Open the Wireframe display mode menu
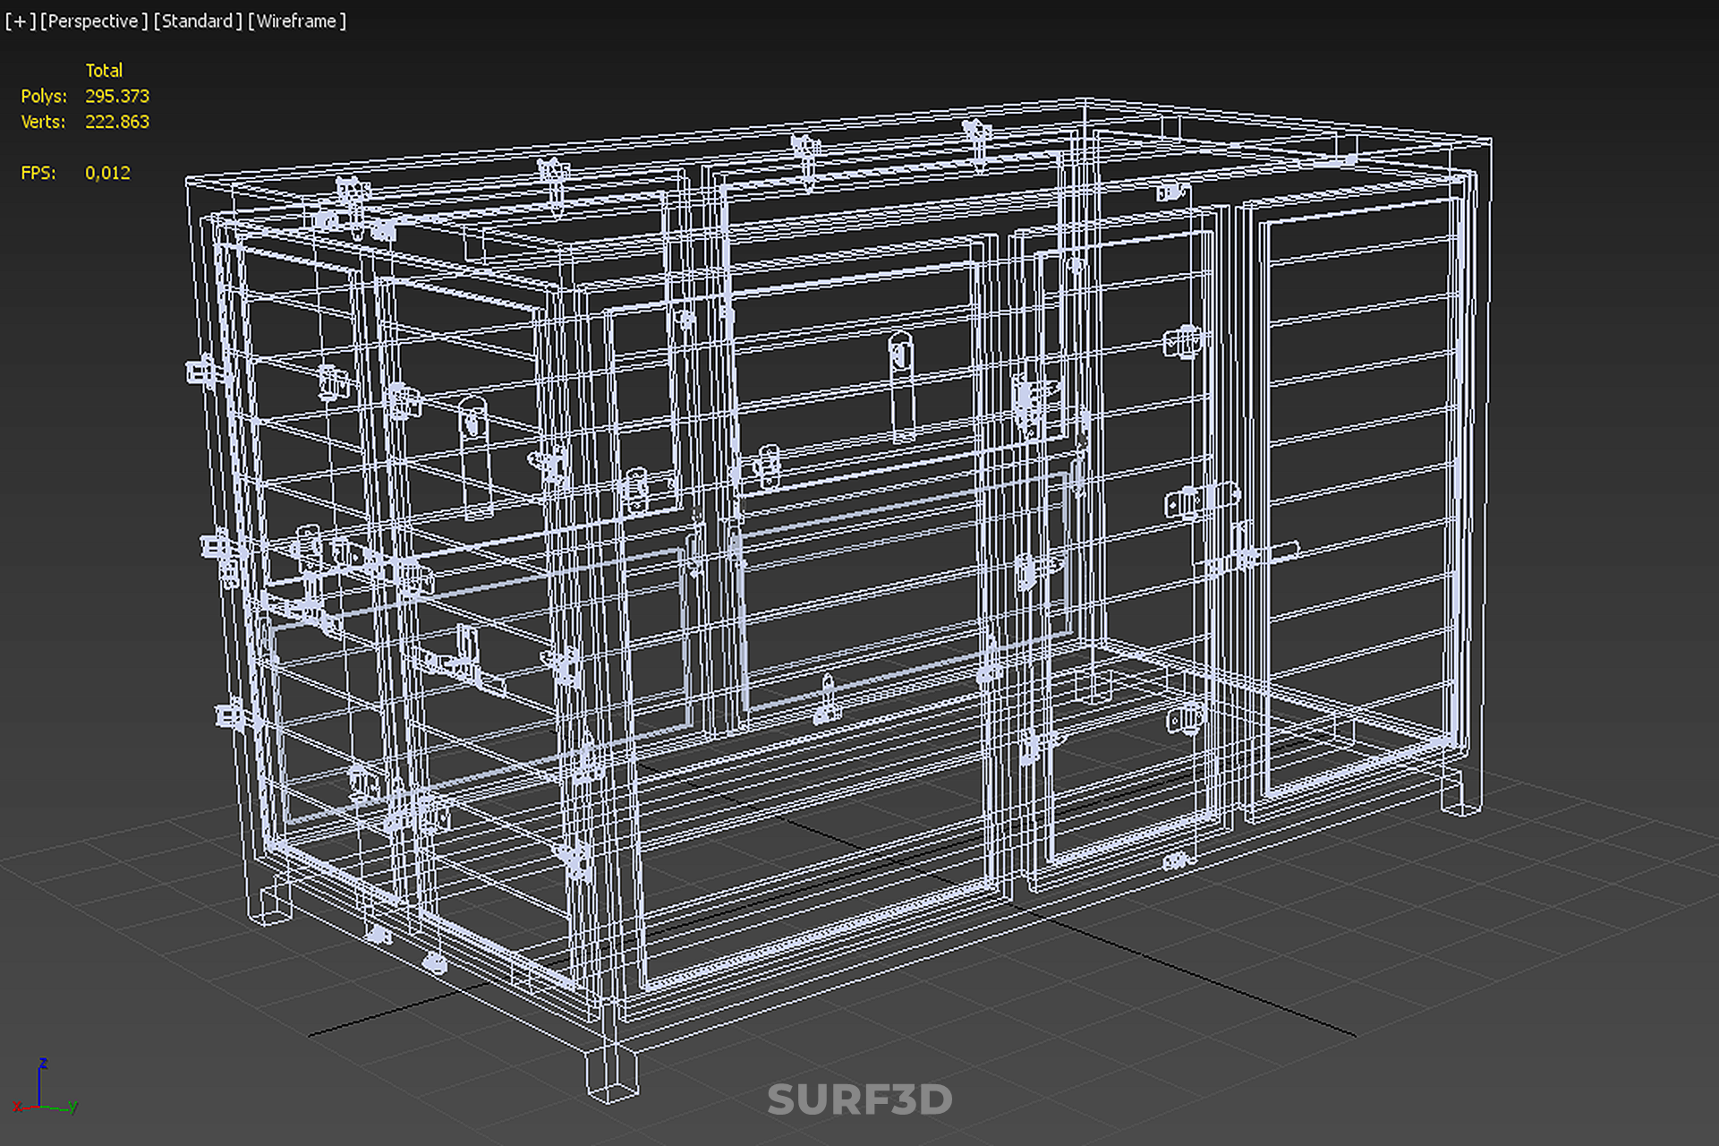Viewport: 1719px width, 1146px height. (297, 21)
